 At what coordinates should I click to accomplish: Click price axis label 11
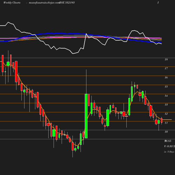[166, 123]
